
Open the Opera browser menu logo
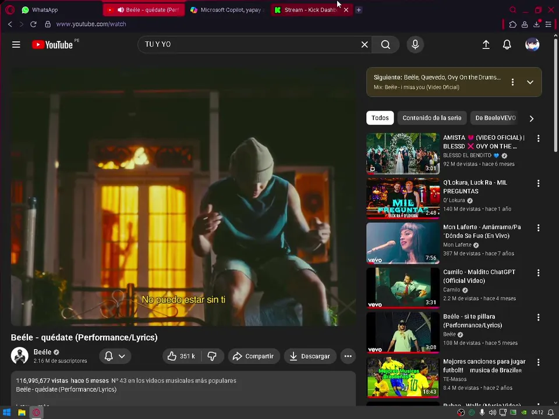[10, 10]
